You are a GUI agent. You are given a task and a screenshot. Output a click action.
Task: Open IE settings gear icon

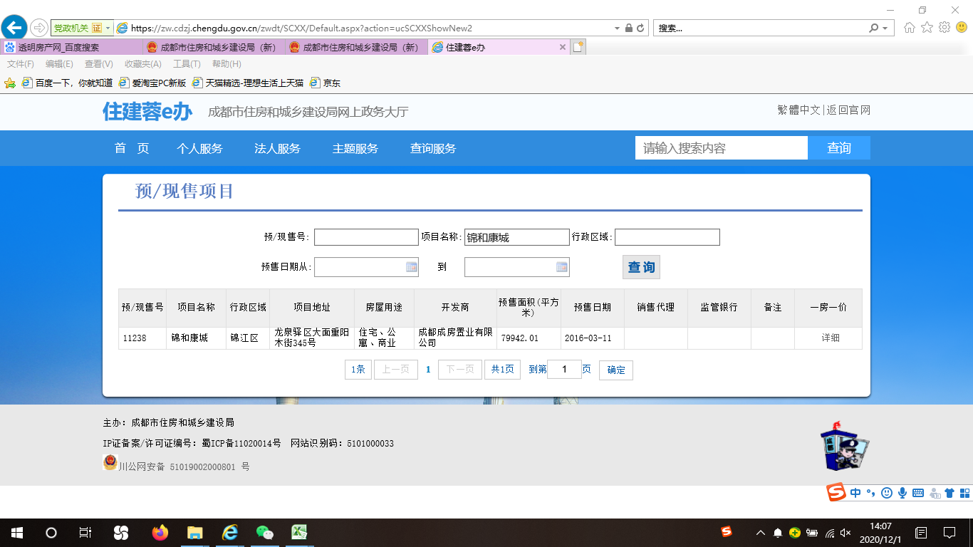pyautogui.click(x=945, y=28)
